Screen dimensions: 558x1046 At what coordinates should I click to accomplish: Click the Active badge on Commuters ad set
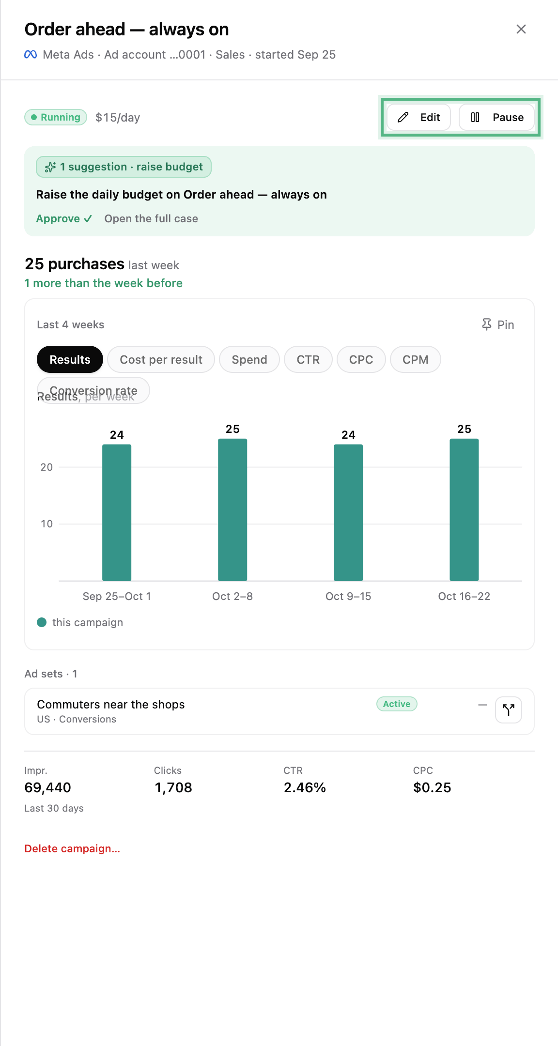coord(397,704)
